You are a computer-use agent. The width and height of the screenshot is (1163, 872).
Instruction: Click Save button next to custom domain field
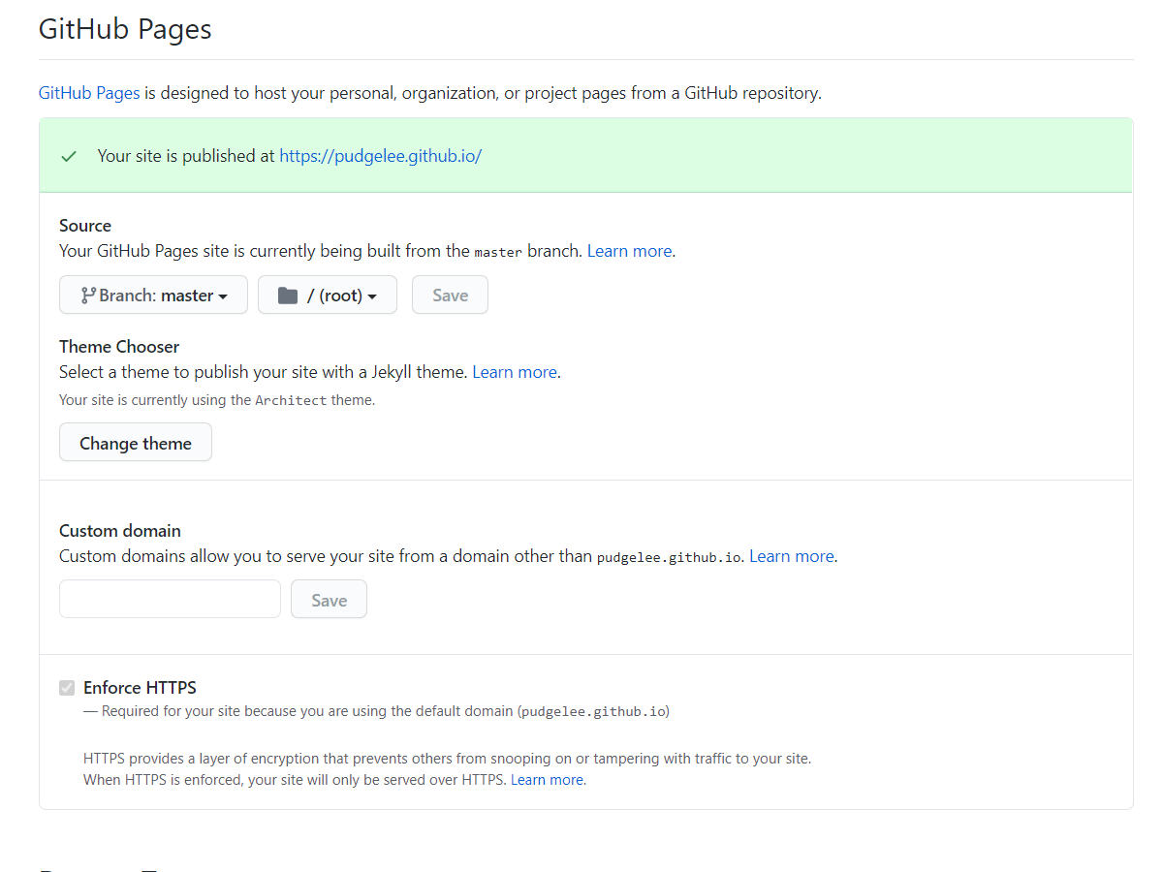(329, 599)
